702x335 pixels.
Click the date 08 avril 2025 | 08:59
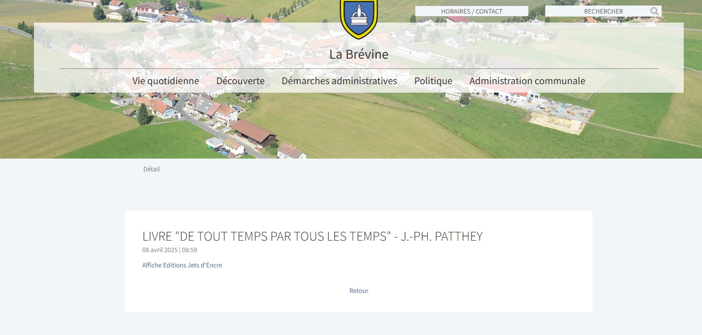click(x=169, y=250)
